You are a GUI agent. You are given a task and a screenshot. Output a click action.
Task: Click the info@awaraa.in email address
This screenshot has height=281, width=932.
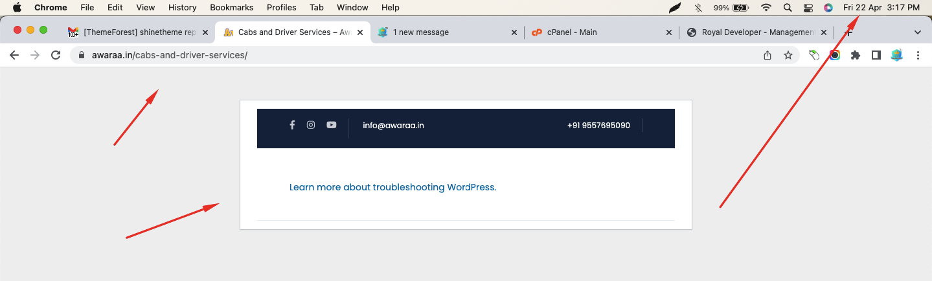click(393, 126)
